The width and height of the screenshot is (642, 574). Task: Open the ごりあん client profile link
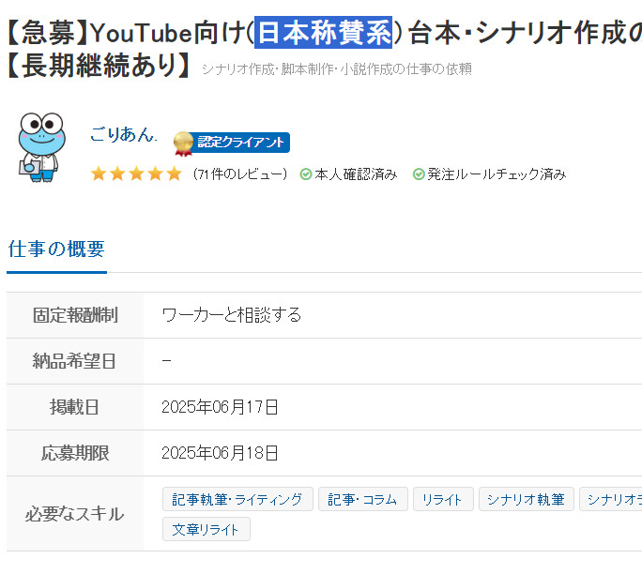pyautogui.click(x=123, y=134)
